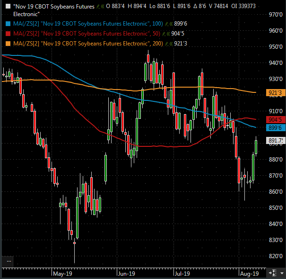Click the 860'0 price axis label
The image size is (286, 279).
click(276, 192)
